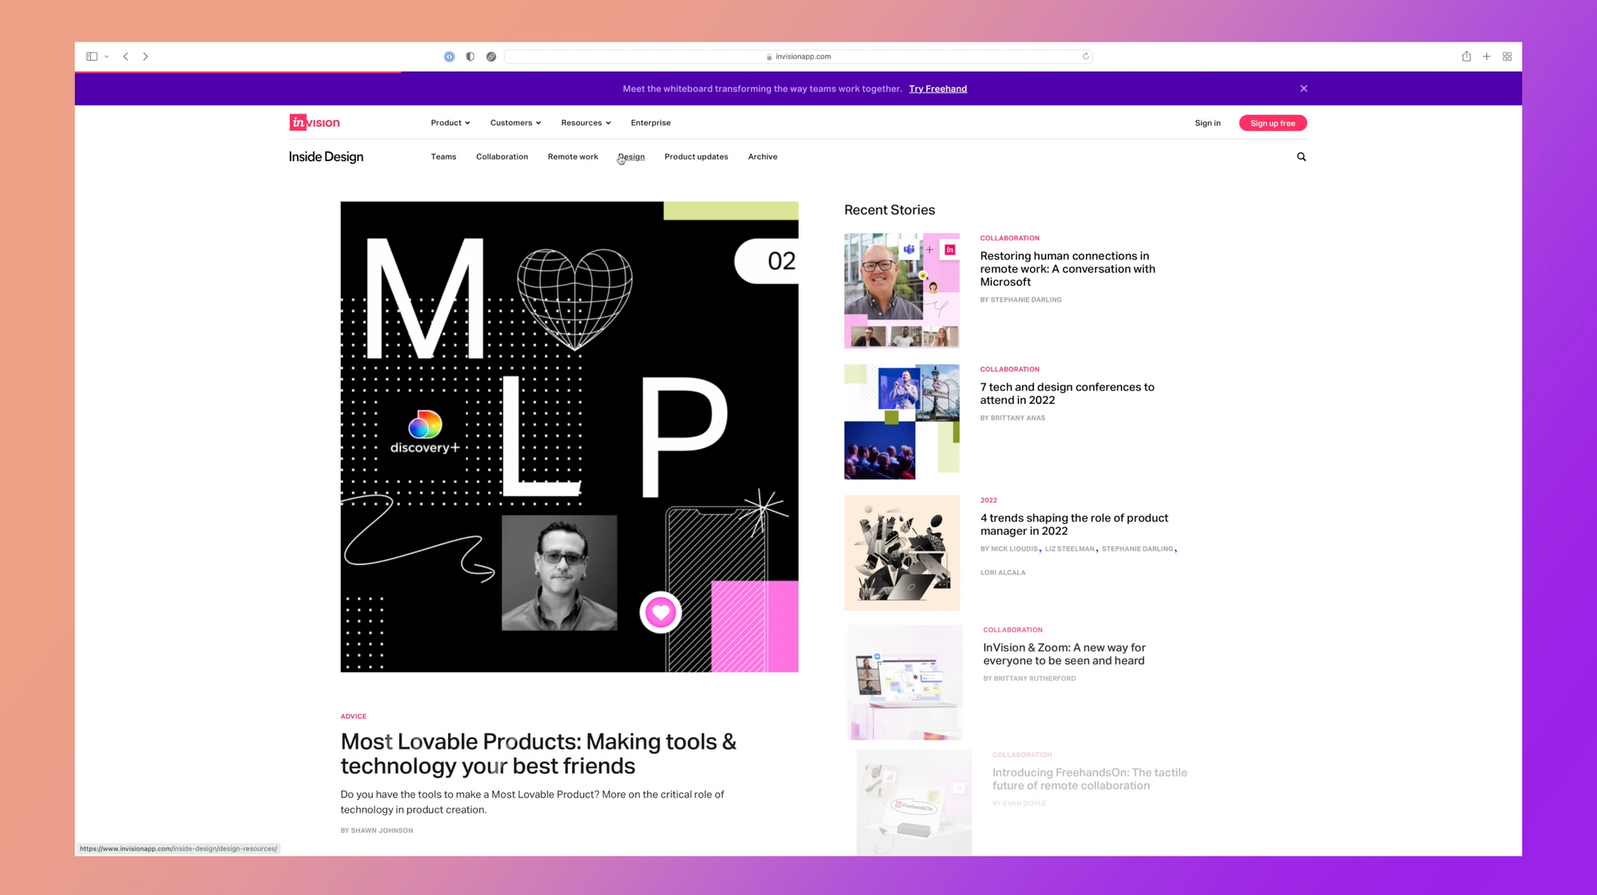
Task: Click the browser sidebar panel icon
Action: [91, 56]
